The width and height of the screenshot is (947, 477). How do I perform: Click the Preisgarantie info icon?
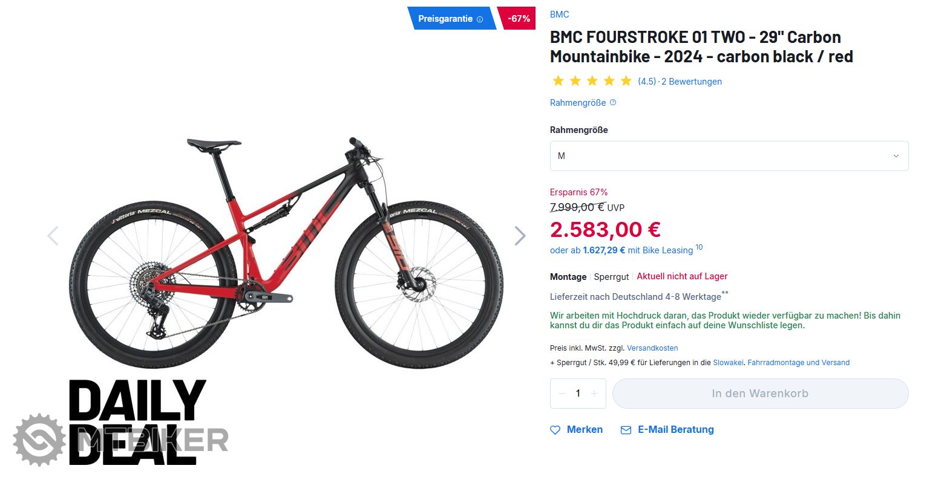(480, 19)
